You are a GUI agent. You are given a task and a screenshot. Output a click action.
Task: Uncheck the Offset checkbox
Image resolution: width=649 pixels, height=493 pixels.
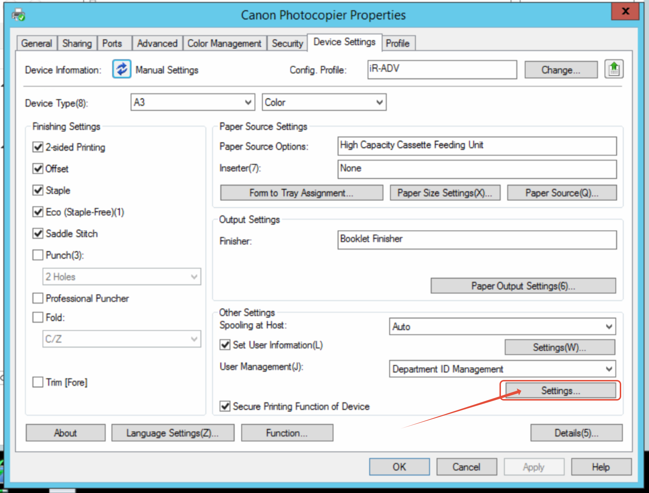(38, 169)
